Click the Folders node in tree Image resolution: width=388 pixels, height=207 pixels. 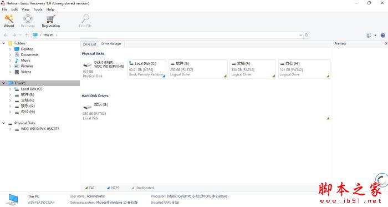coord(20,43)
